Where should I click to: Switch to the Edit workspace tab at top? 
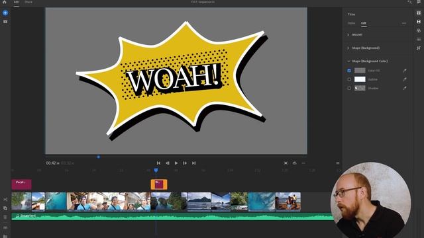[x=16, y=2]
